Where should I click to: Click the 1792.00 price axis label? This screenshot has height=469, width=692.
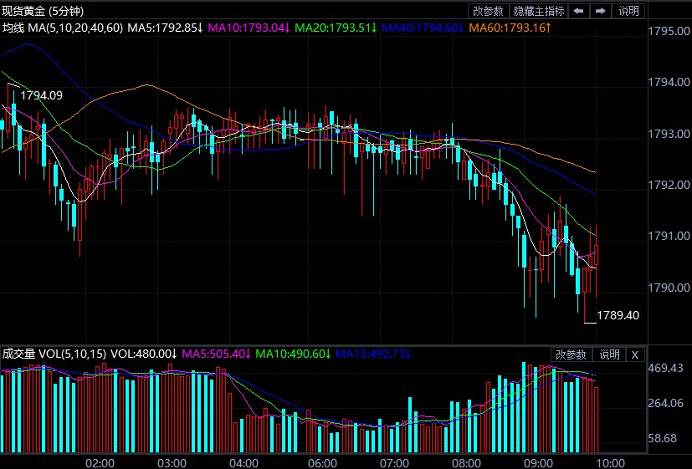[669, 185]
